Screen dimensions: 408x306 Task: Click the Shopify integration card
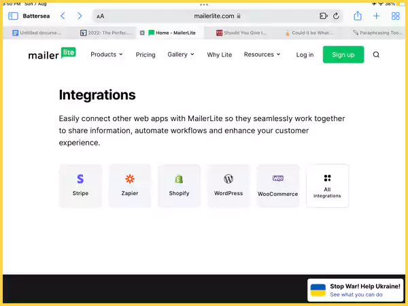pyautogui.click(x=179, y=186)
